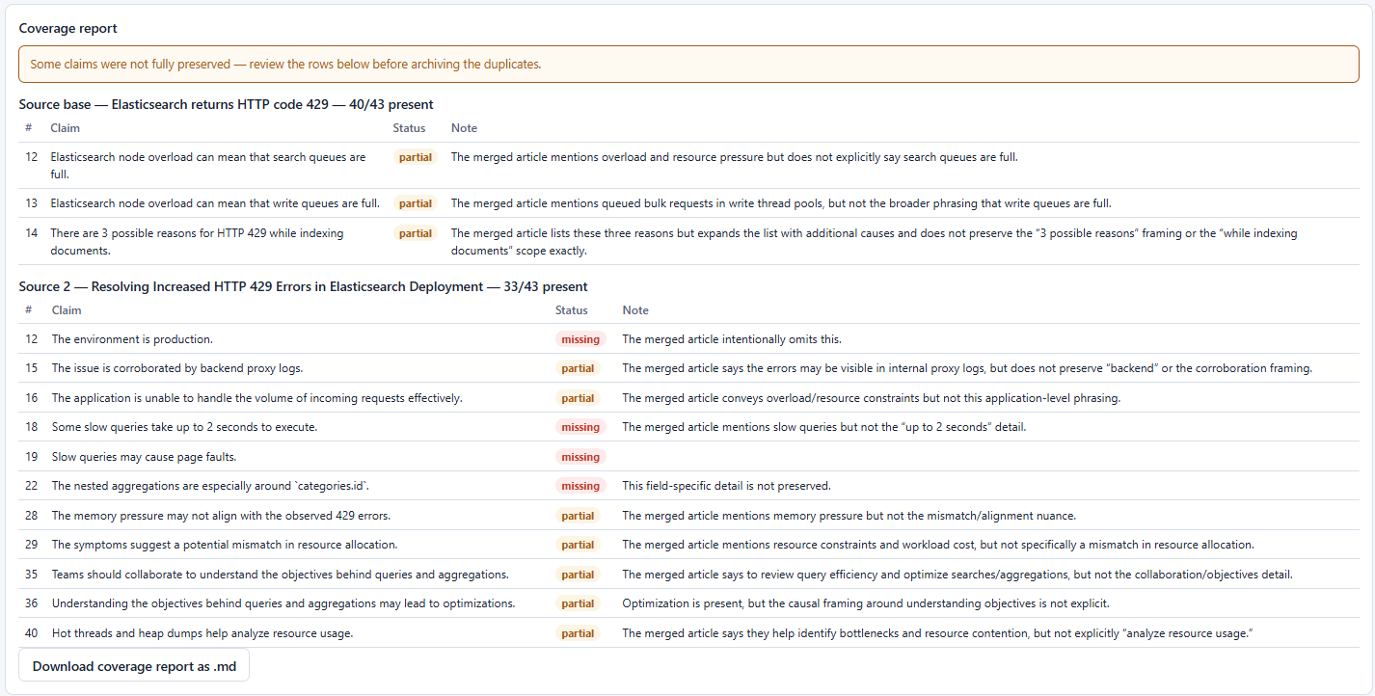Click Download coverage report as .md button
The width and height of the screenshot is (1375, 696).
pyautogui.click(x=134, y=666)
